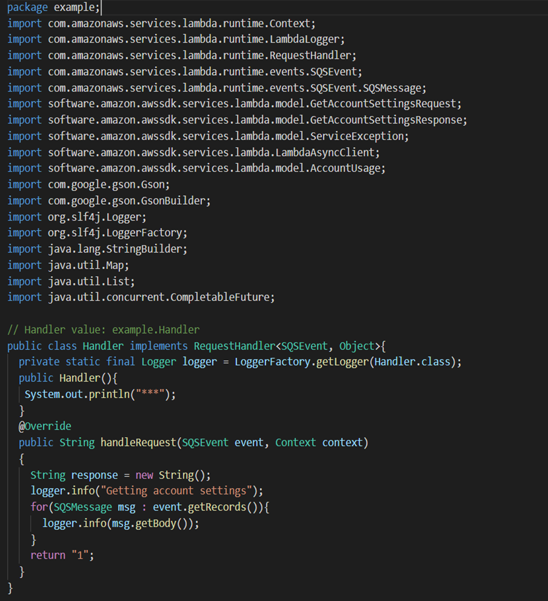Viewport: 548px width, 601px height.
Task: Click the 'return "1";' statement
Action: point(62,556)
